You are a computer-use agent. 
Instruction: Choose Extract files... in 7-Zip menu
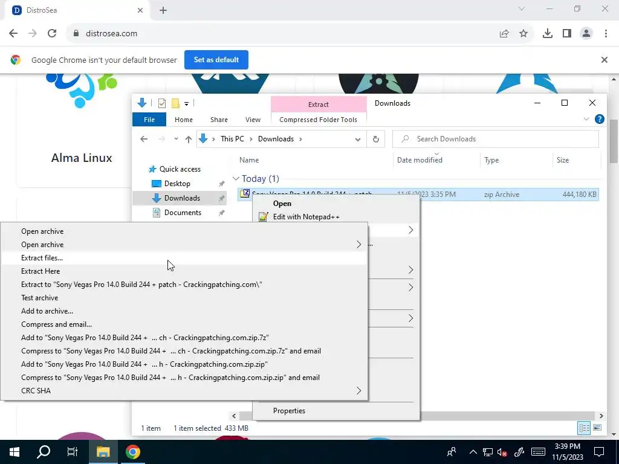[184, 258]
